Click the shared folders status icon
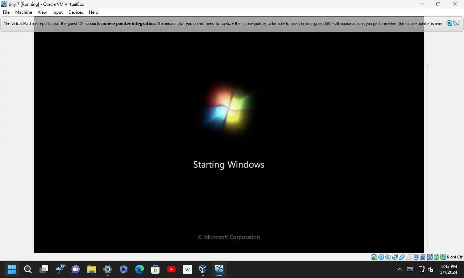The height and width of the screenshot is (278, 464). (x=409, y=257)
